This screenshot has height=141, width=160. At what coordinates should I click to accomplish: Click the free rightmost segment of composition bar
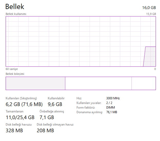tap(144, 83)
